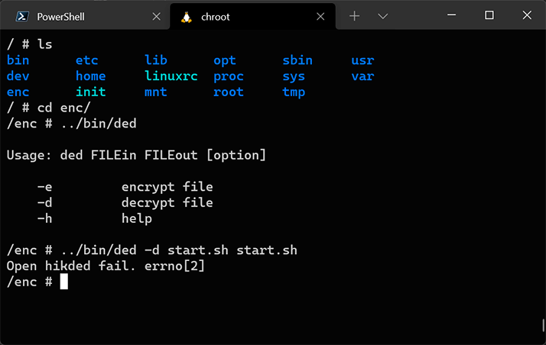Click the empty title bar area beside dropdown

(x=417, y=16)
